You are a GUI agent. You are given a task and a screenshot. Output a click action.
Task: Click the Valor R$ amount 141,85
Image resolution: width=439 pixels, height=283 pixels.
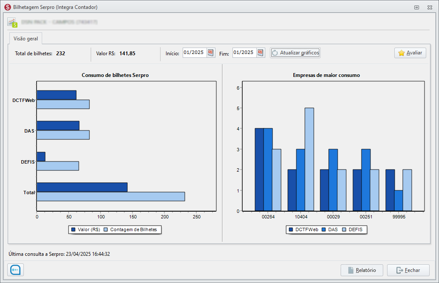click(x=127, y=54)
